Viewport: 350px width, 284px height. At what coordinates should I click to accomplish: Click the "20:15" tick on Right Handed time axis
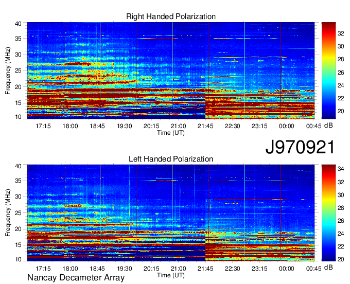click(x=151, y=126)
